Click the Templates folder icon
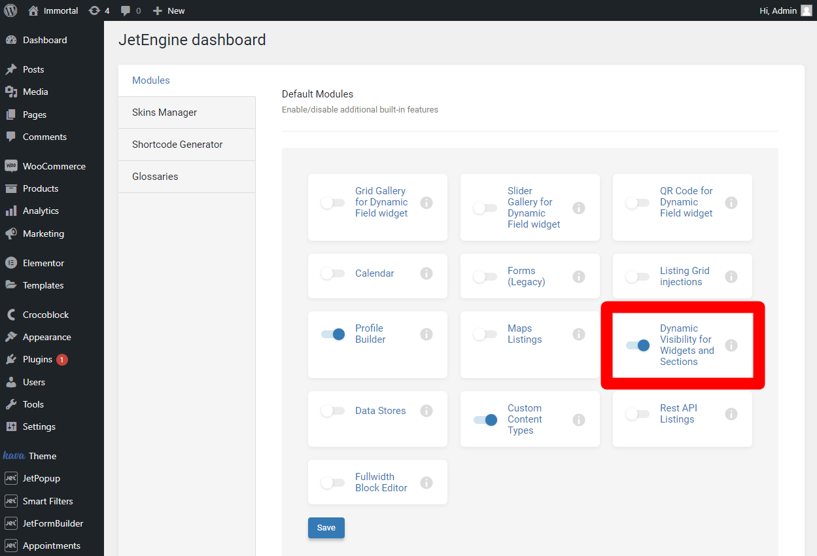Image resolution: width=817 pixels, height=556 pixels. [x=11, y=285]
